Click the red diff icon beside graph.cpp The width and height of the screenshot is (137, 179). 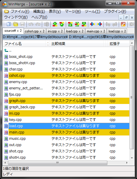(x=6, y=101)
